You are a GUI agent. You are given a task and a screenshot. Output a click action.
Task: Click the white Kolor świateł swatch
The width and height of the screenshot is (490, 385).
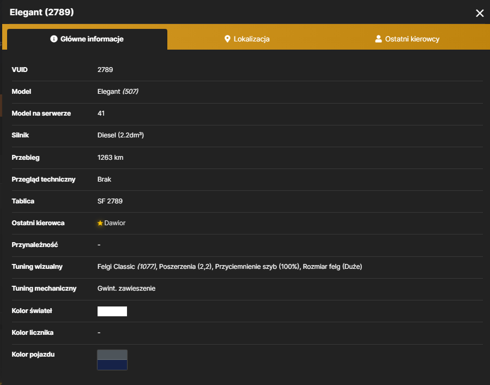(x=112, y=311)
